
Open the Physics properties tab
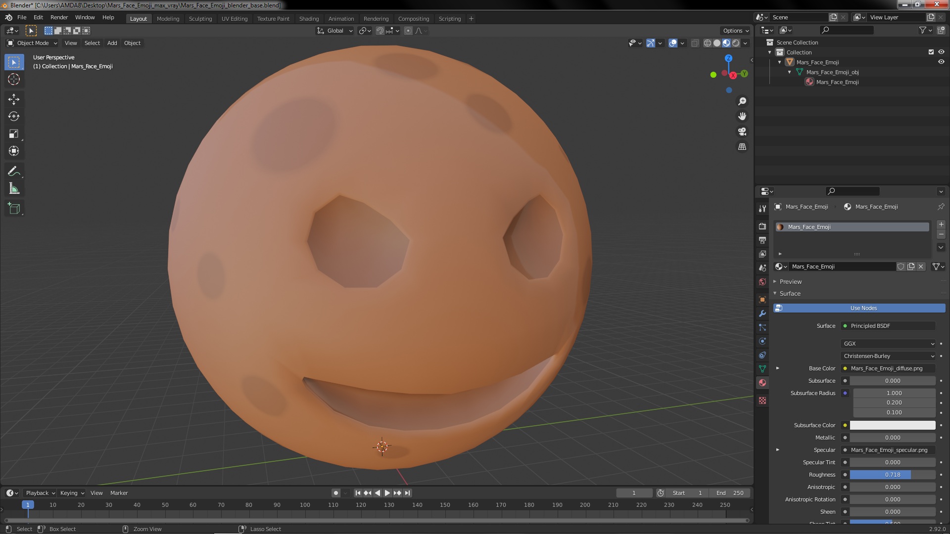click(762, 341)
